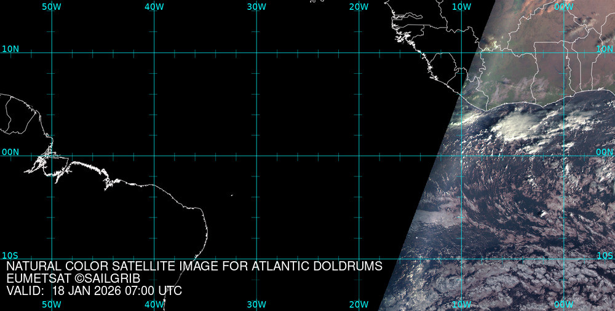Click the intersection of 10W and 00N gridlines
This screenshot has height=311, width=615.
pos(461,155)
